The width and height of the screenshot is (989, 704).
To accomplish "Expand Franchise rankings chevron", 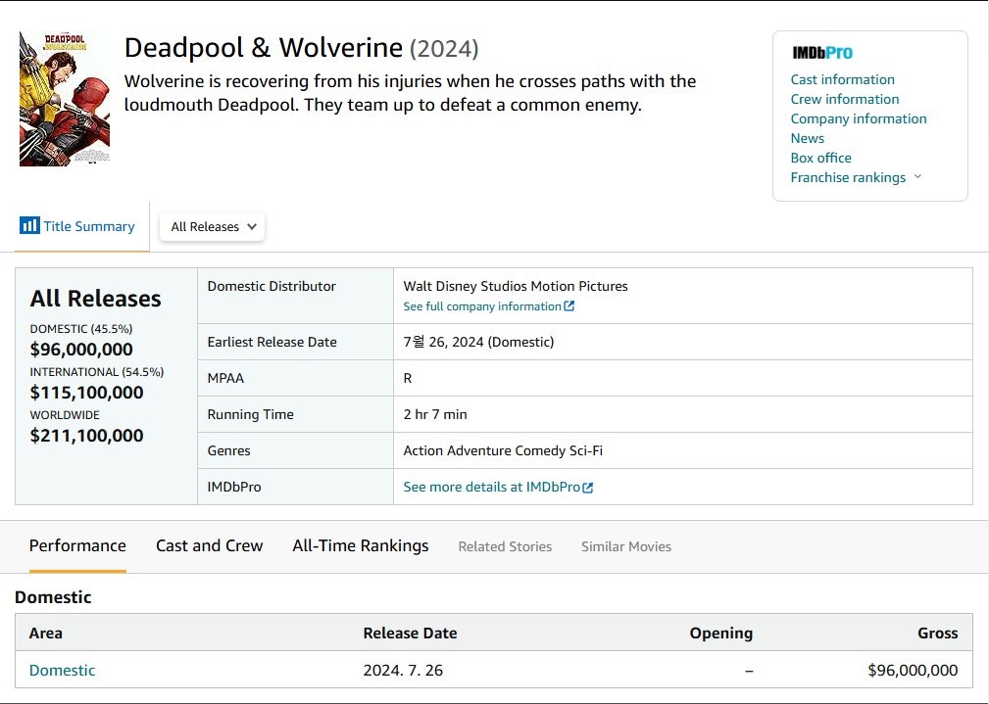I will pos(917,177).
